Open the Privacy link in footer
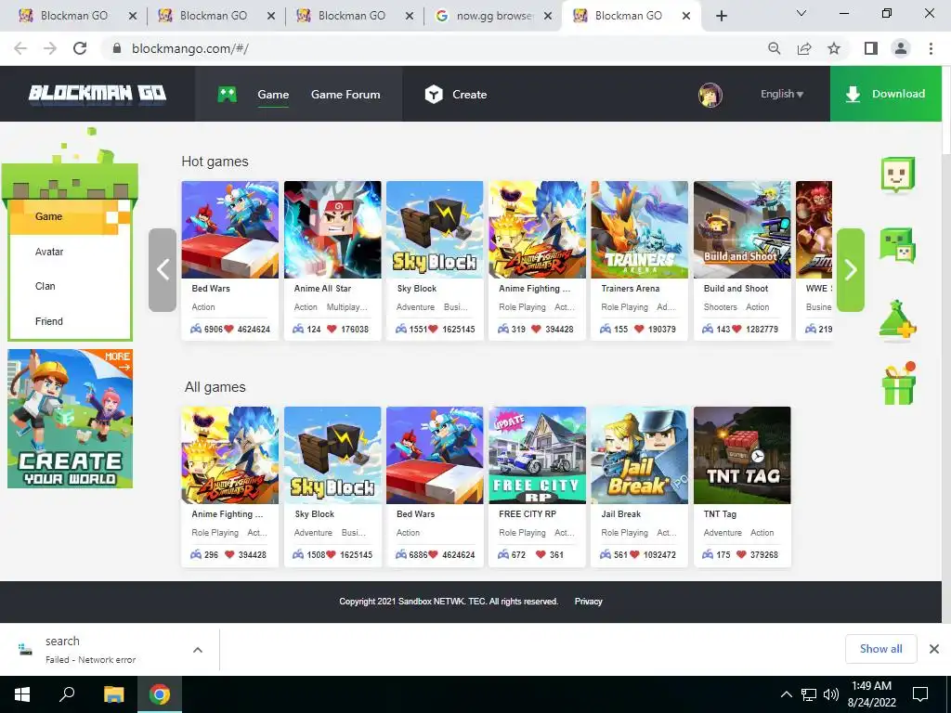This screenshot has width=951, height=713. pos(588,602)
